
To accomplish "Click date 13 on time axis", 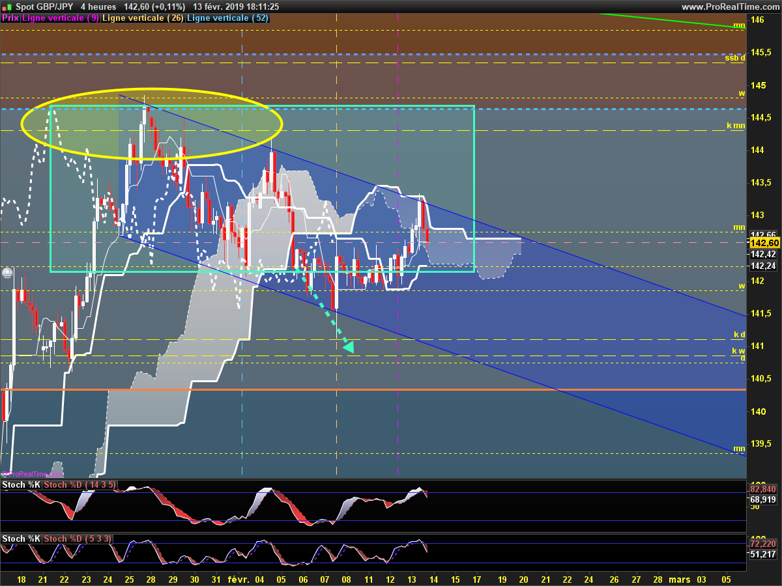I will point(412,579).
